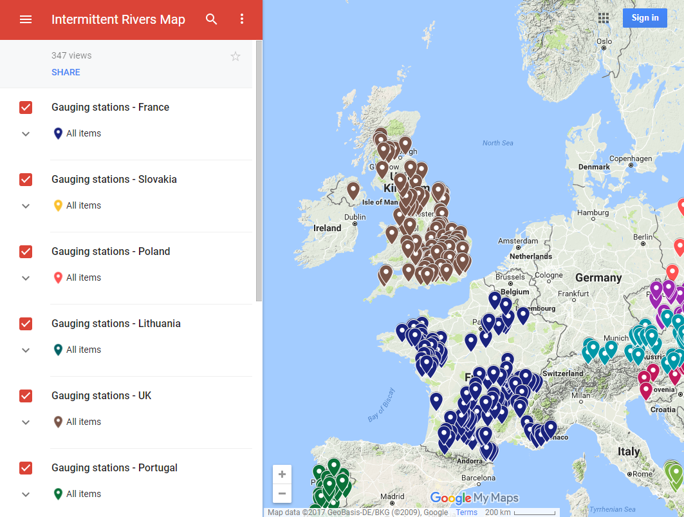Click the 200 km map scale indicator

click(x=520, y=512)
